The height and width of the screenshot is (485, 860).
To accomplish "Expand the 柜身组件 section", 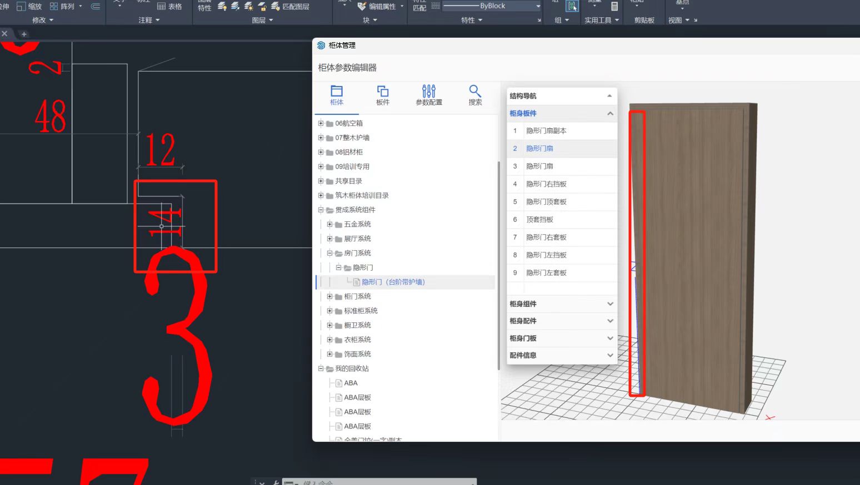I will (561, 304).
